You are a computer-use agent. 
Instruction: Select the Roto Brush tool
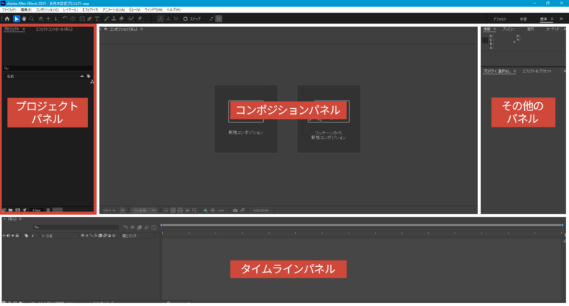point(131,19)
